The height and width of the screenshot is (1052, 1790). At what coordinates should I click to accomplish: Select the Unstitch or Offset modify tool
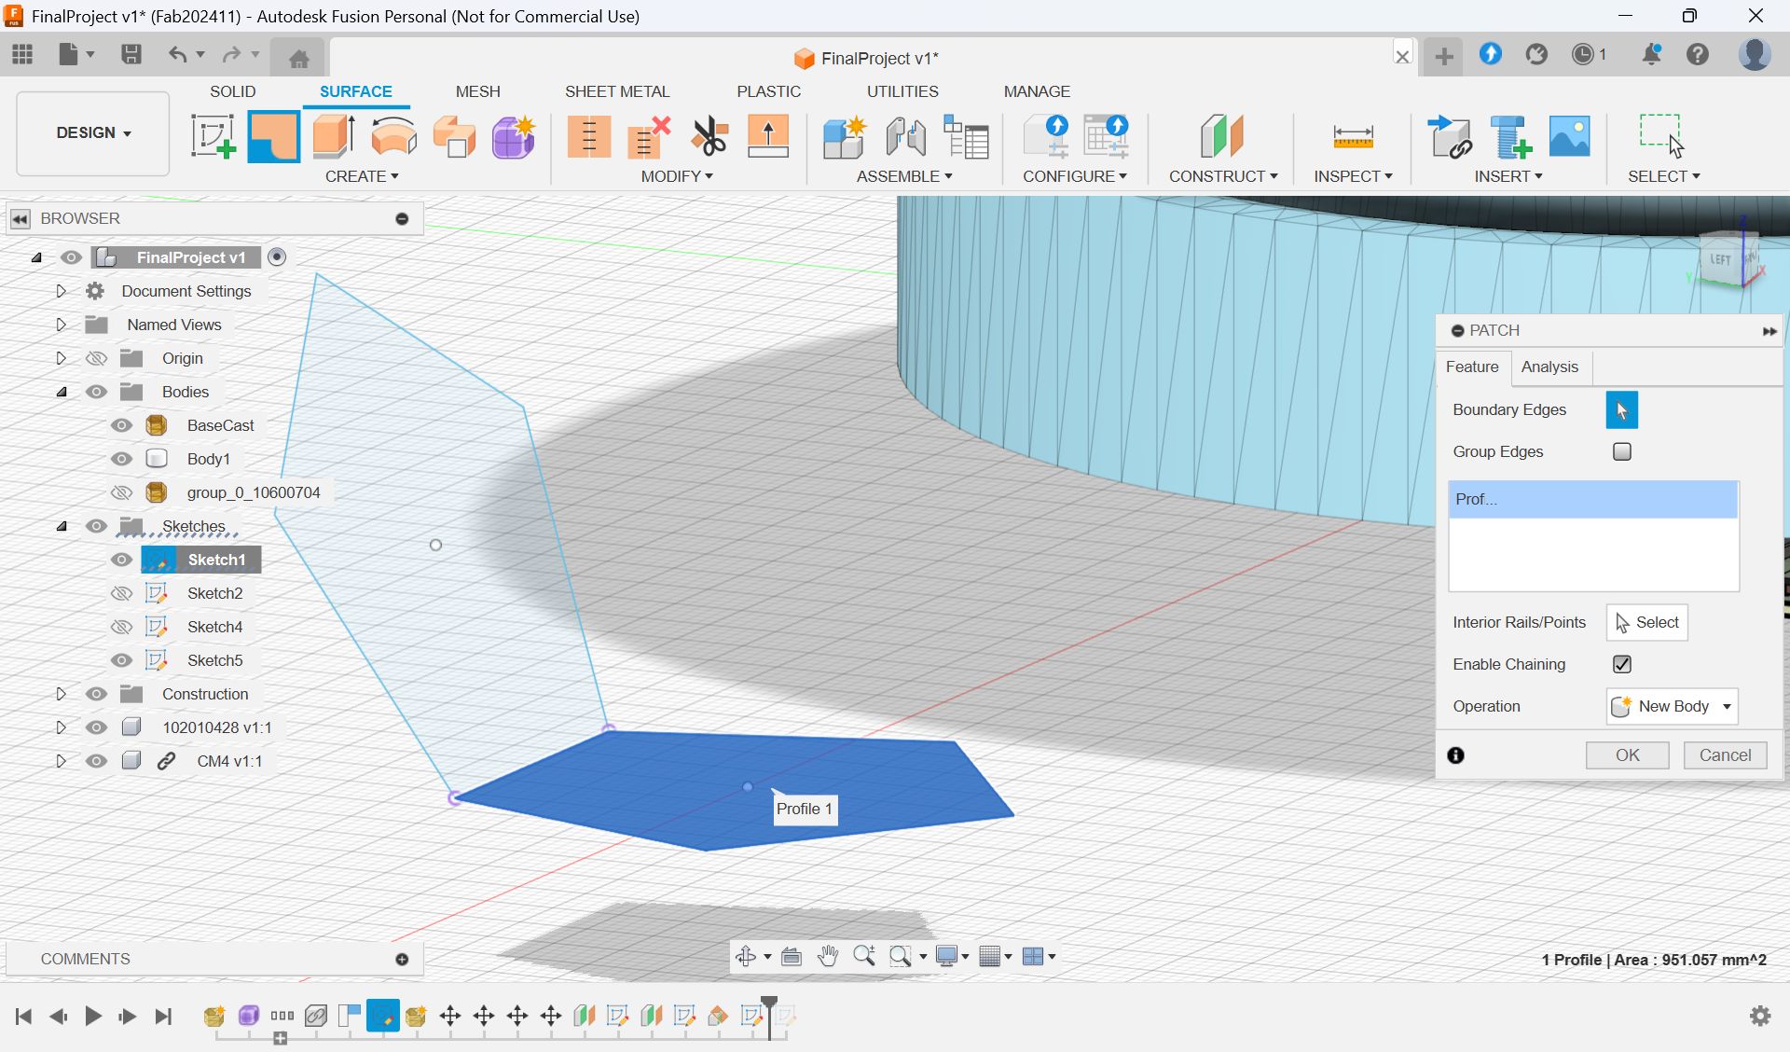point(589,137)
